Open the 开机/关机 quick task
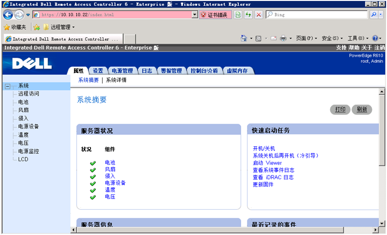 click(x=264, y=149)
